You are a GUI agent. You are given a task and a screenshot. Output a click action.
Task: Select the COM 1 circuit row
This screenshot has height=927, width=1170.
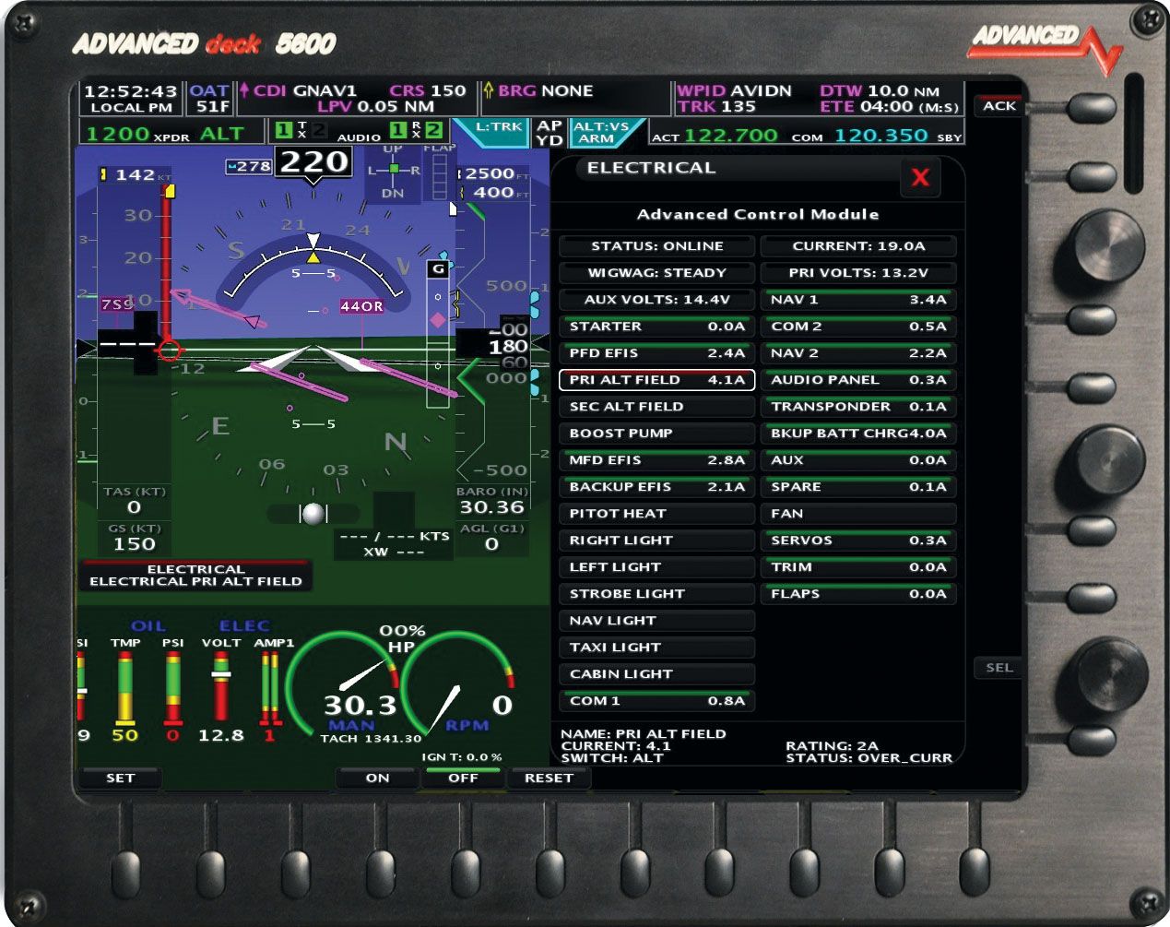pyautogui.click(x=656, y=701)
